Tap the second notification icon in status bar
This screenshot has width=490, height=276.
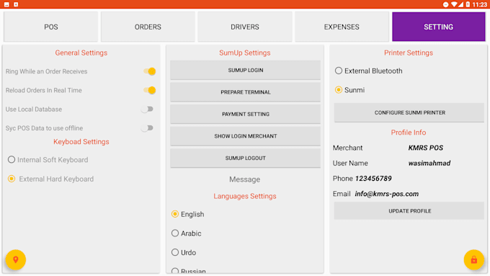pyautogui.click(x=16, y=4)
